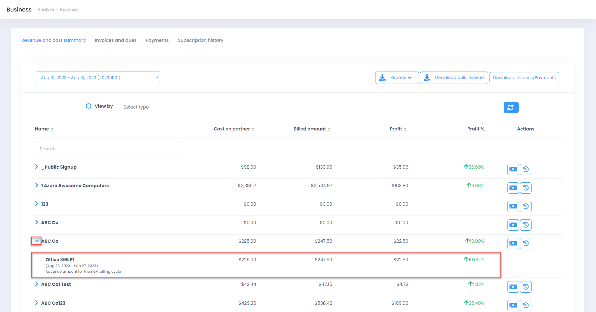
Task: Open history icon for ABC Co1 Test
Action: [526, 287]
